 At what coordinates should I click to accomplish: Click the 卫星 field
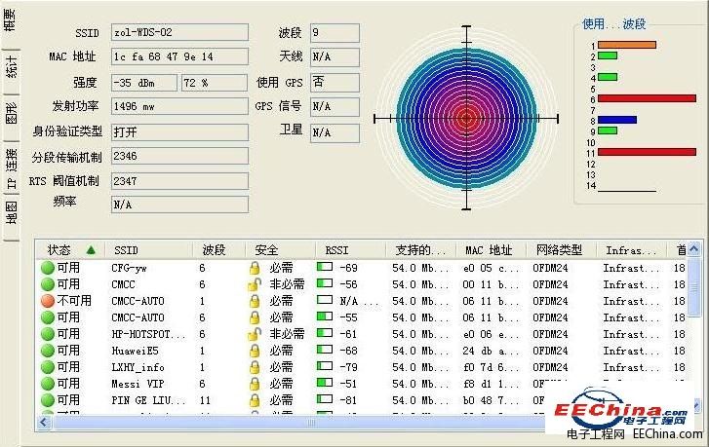[x=335, y=132]
